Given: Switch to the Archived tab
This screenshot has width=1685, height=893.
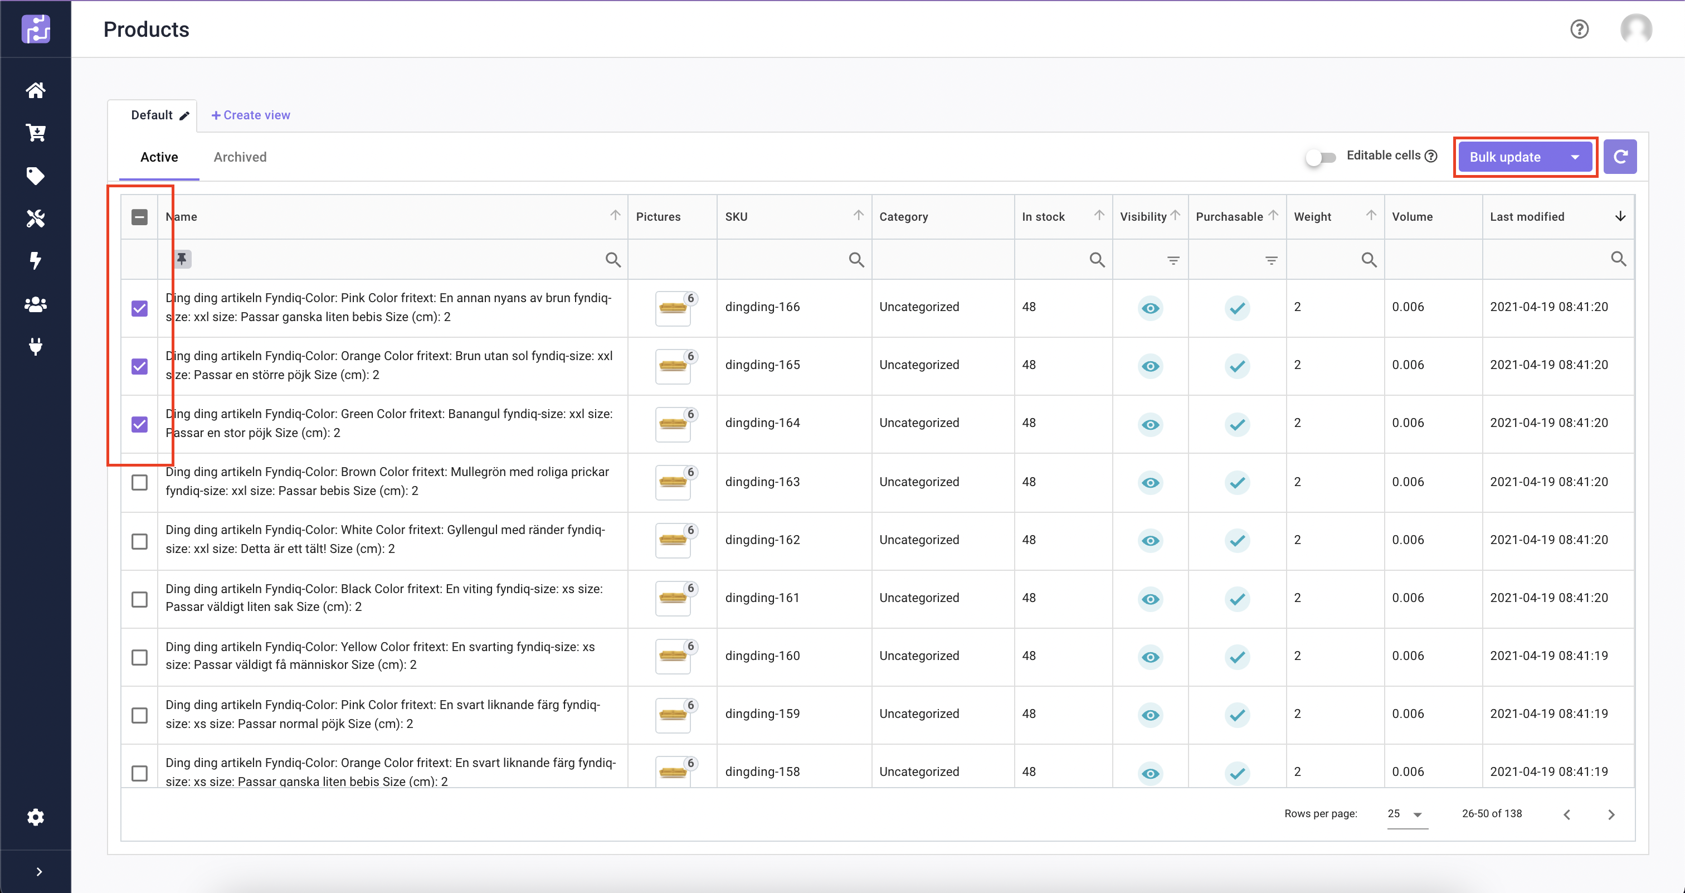Looking at the screenshot, I should pos(240,157).
